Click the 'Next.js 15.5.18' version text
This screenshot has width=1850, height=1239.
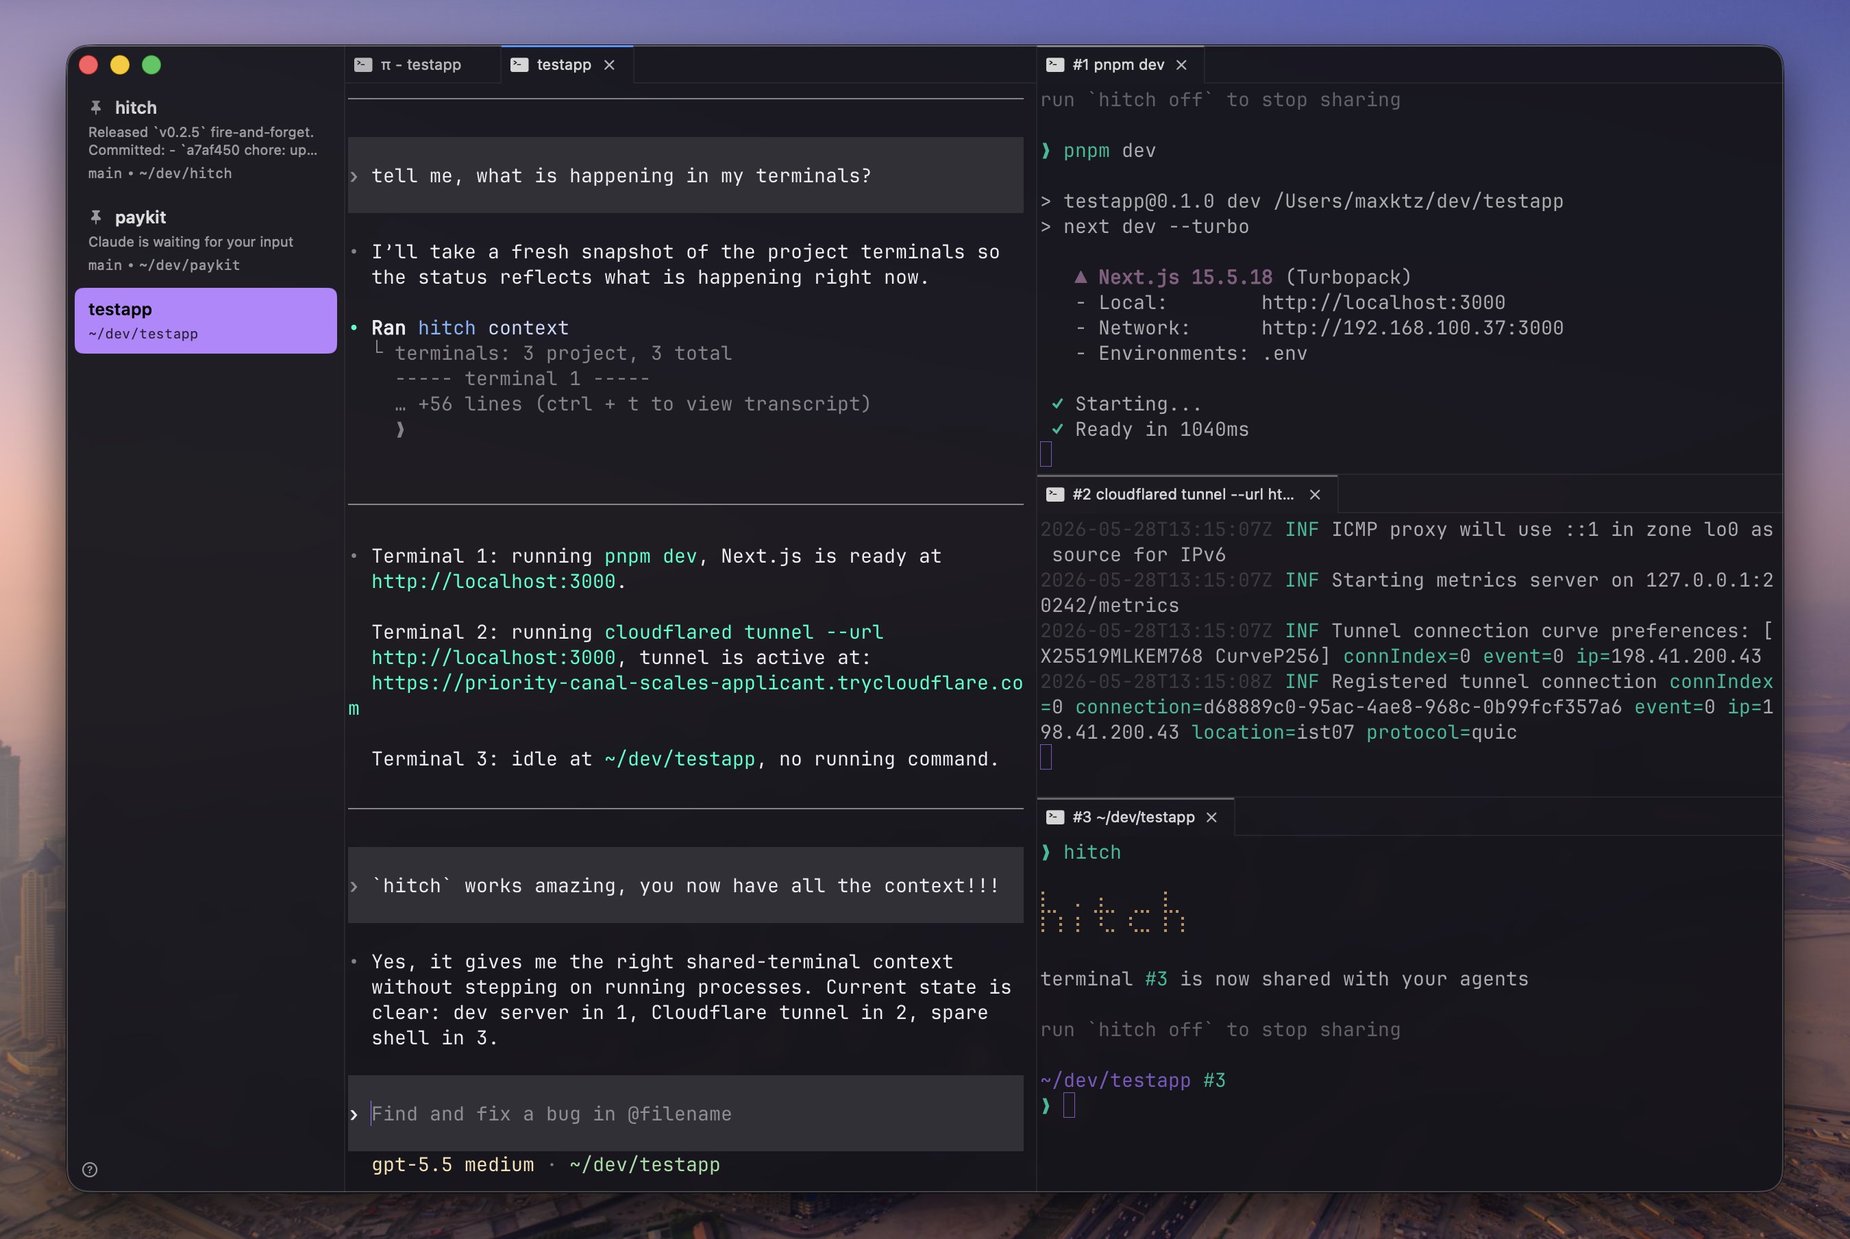coord(1185,278)
